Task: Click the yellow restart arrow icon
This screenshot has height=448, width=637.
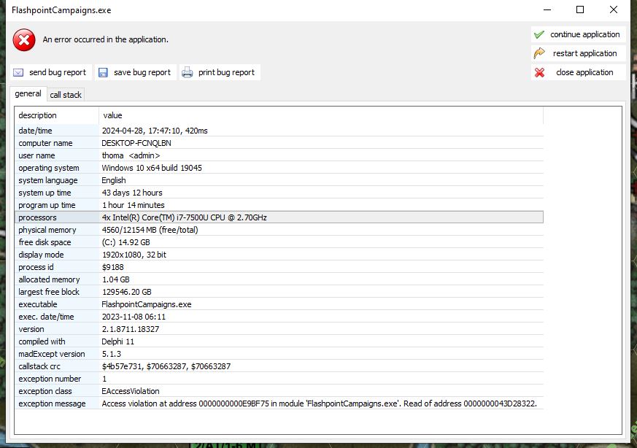Action: tap(539, 53)
